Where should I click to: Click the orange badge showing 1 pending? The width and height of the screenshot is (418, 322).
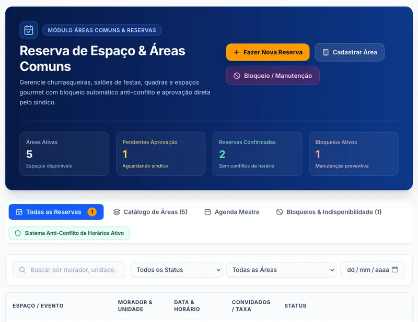[92, 212]
